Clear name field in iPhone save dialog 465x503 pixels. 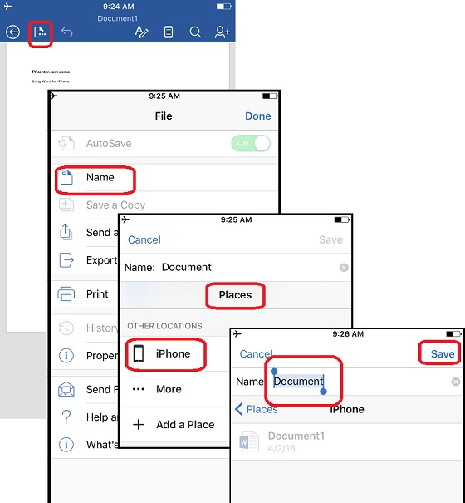pyautogui.click(x=456, y=382)
